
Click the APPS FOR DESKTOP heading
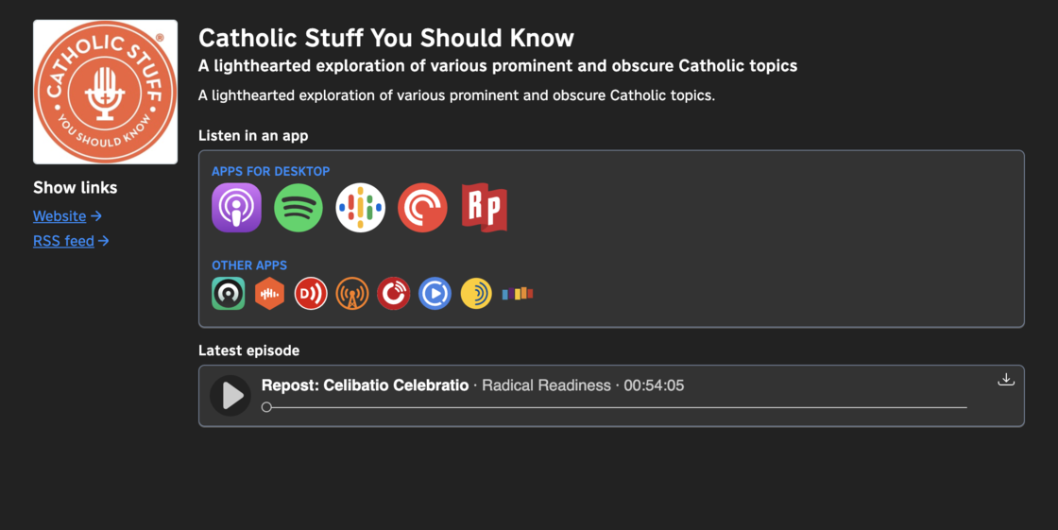tap(270, 172)
